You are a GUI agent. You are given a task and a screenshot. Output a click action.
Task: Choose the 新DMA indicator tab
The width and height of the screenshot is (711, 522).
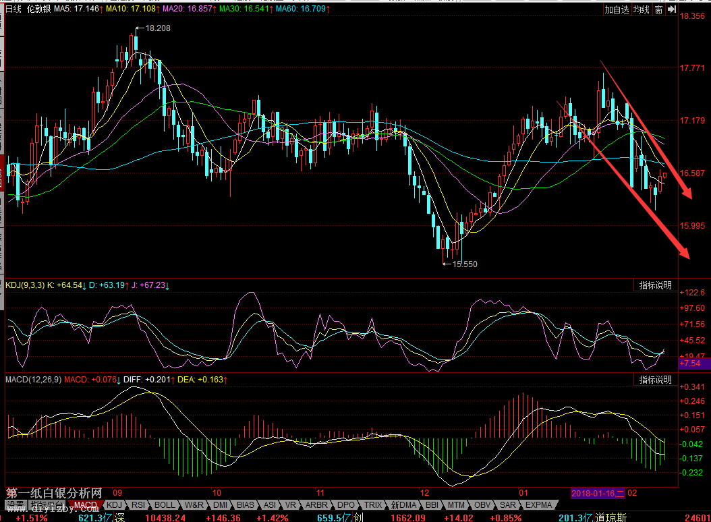[403, 504]
